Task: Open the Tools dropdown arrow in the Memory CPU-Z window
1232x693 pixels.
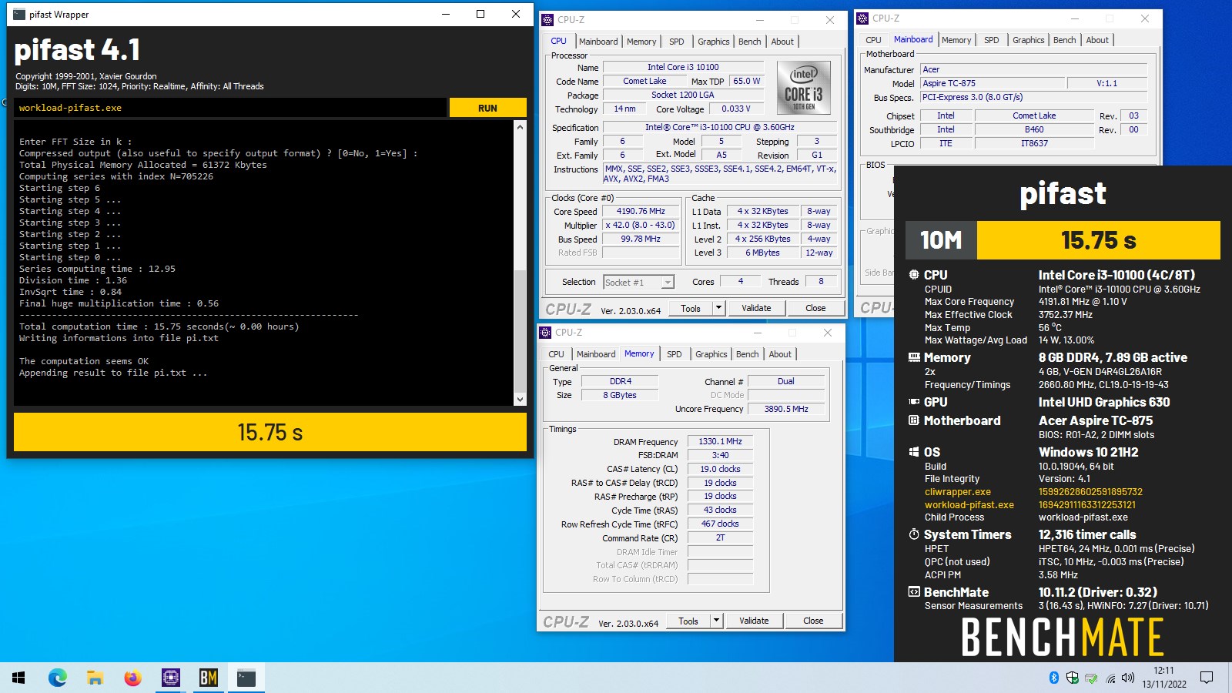Action: (x=716, y=621)
